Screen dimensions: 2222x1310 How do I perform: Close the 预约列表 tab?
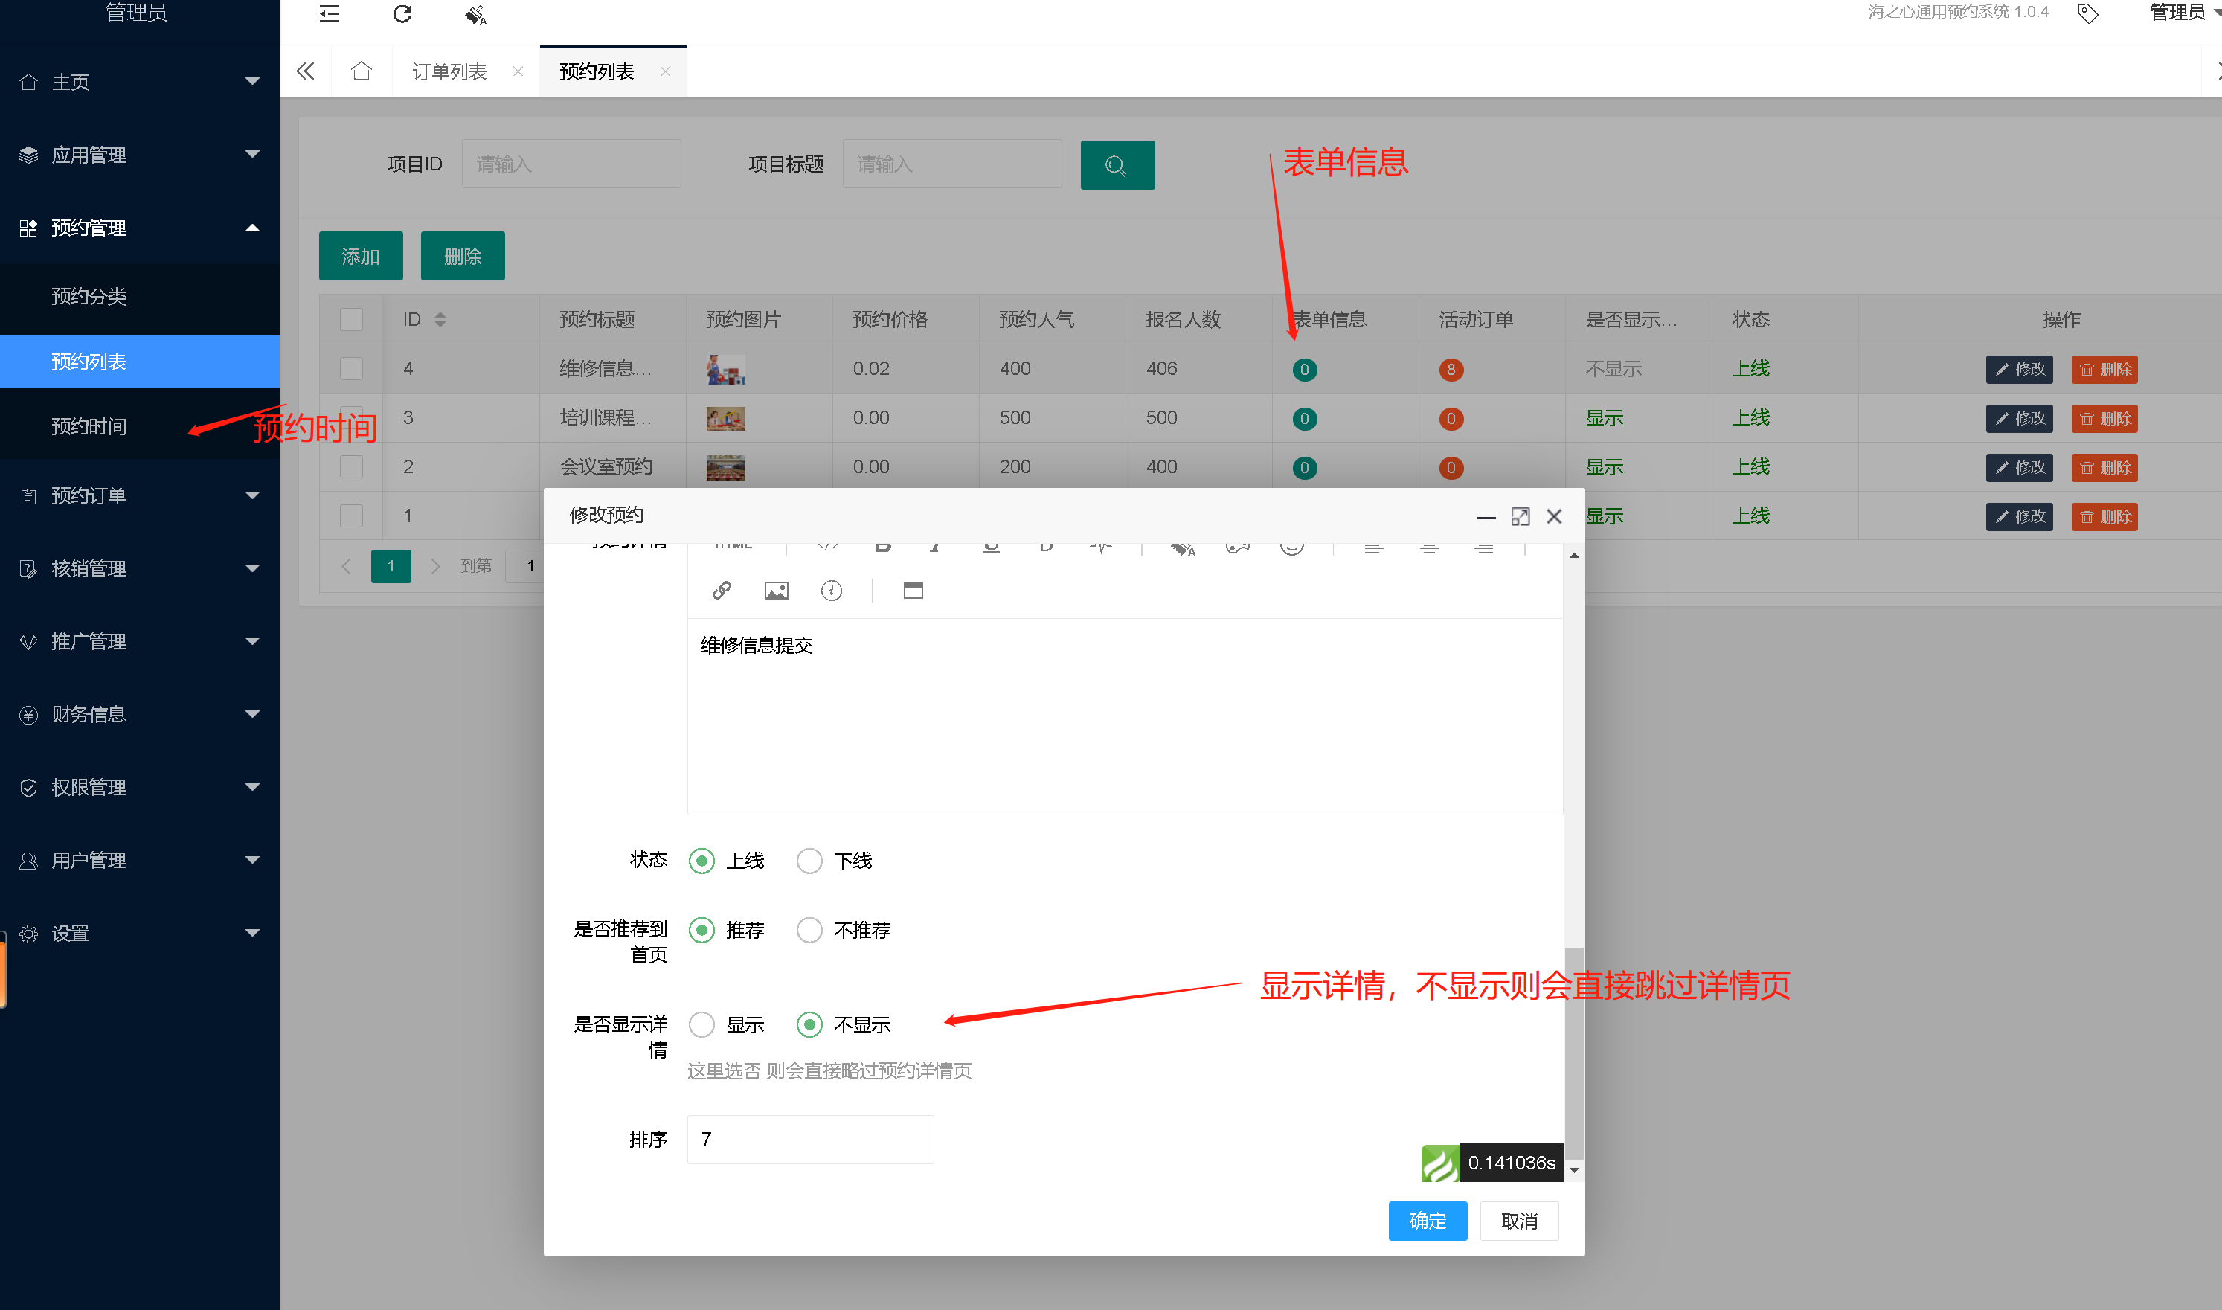tap(665, 71)
